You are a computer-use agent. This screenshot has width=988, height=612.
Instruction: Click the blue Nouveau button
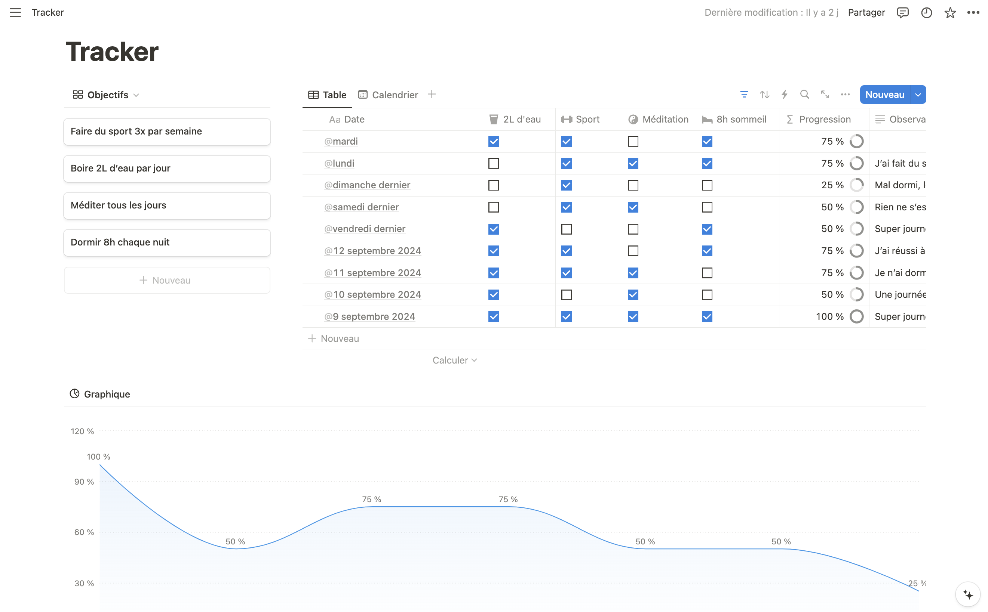point(884,95)
